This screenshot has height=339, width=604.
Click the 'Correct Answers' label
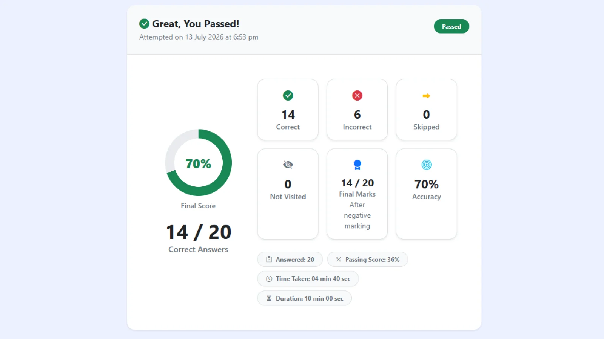pos(198,249)
